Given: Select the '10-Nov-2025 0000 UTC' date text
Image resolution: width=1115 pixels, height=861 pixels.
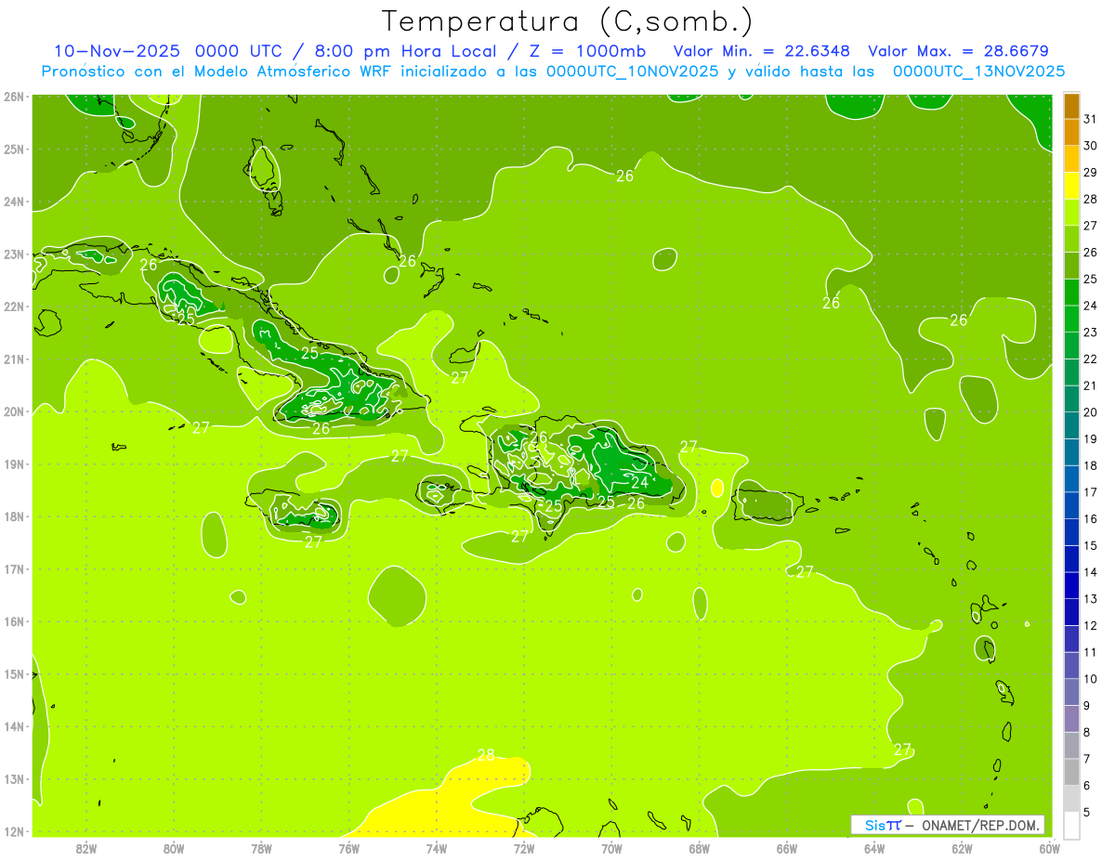Looking at the screenshot, I should (167, 51).
